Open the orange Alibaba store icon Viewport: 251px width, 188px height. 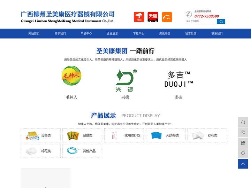pyautogui.click(x=167, y=17)
